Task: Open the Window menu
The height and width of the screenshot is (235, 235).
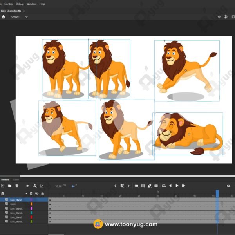Action: tap(32, 4)
